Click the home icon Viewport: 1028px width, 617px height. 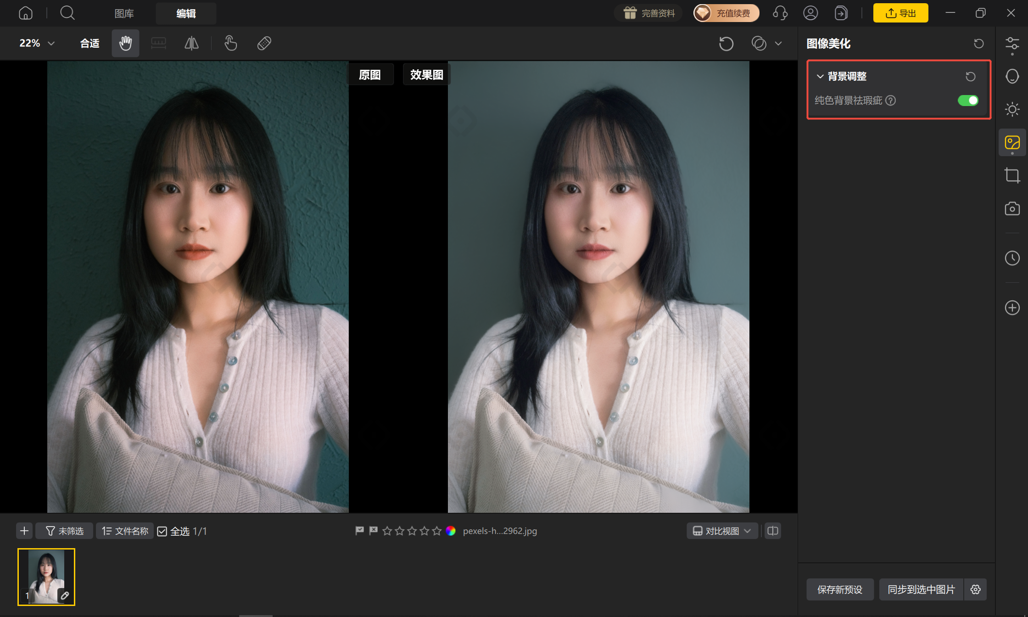point(26,13)
